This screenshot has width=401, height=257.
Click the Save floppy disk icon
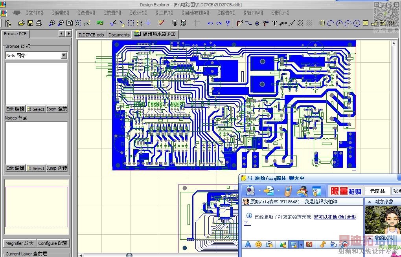click(30, 24)
